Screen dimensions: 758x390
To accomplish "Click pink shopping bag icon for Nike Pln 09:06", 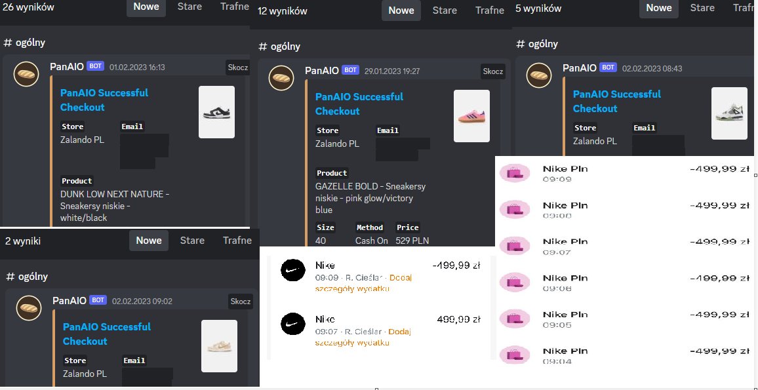I will pyautogui.click(x=515, y=282).
